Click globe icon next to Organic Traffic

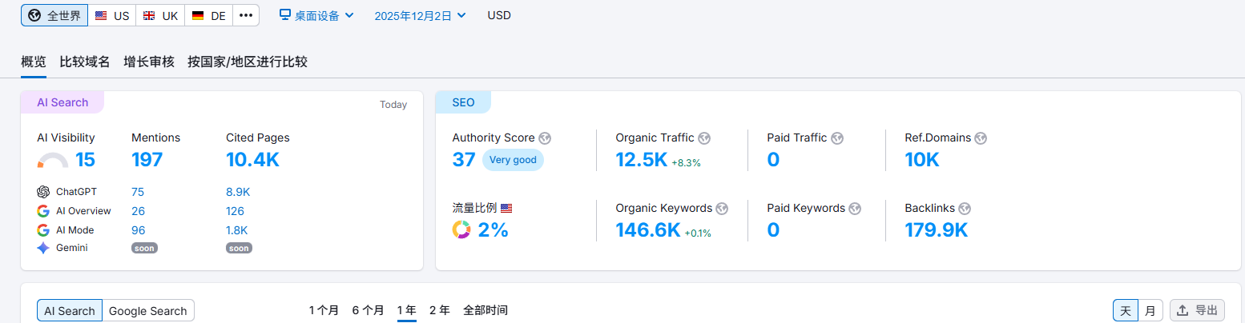(x=704, y=138)
